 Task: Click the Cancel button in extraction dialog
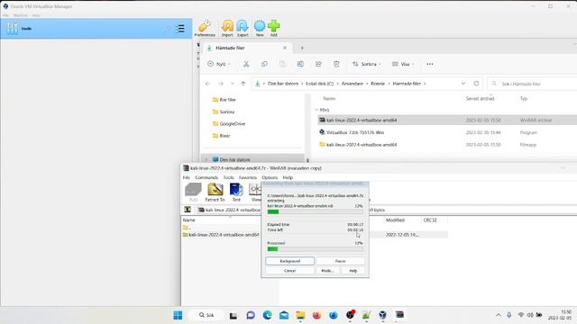[x=290, y=271]
